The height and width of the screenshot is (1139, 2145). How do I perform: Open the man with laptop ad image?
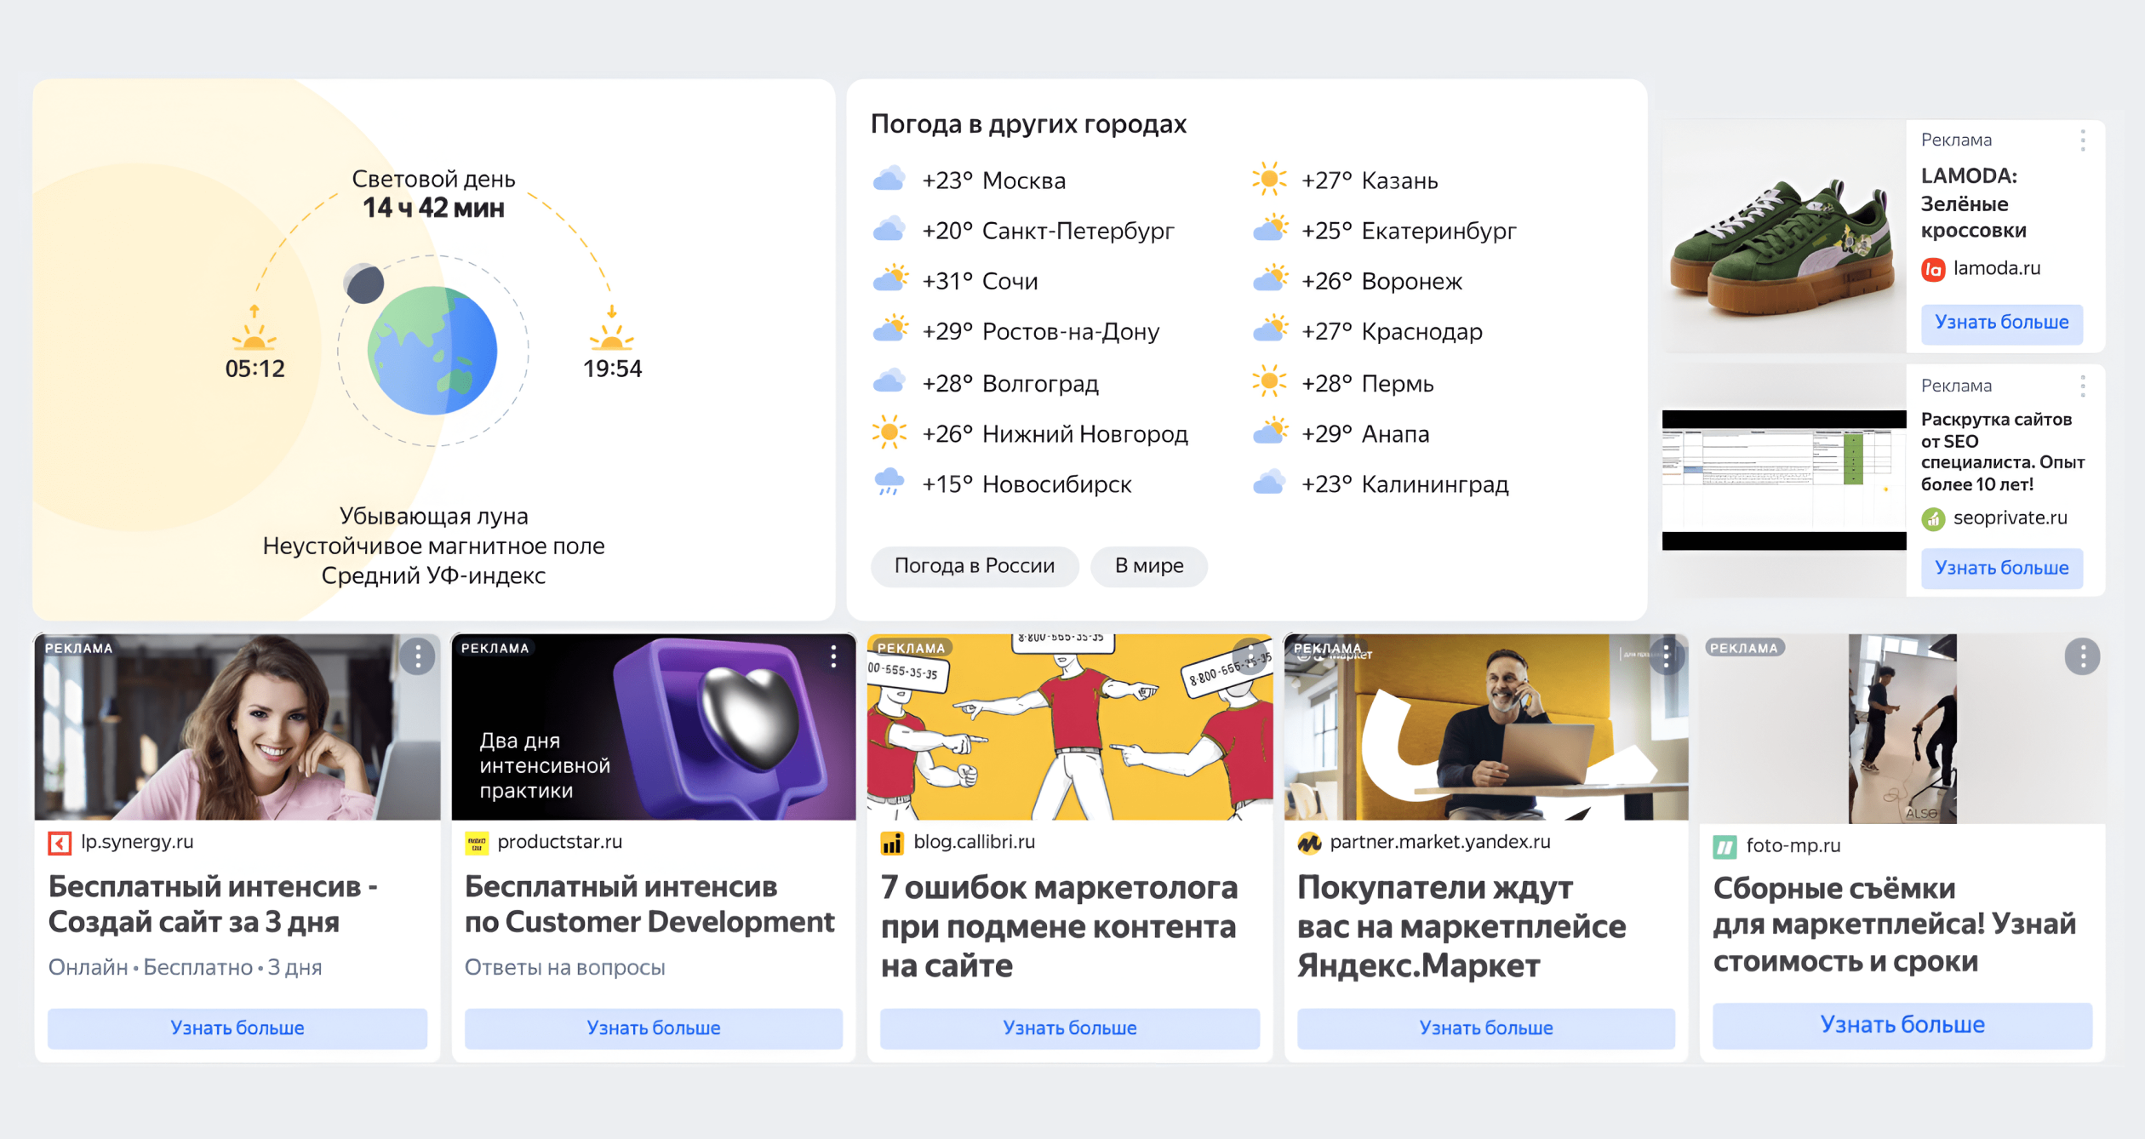click(1486, 727)
